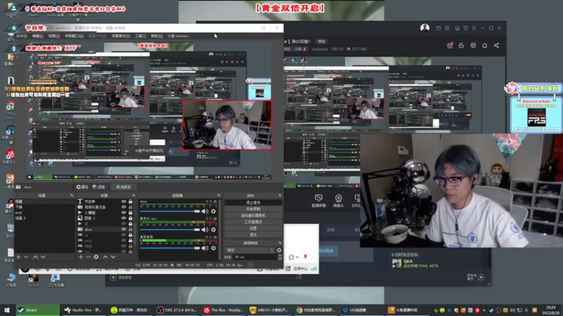Open hamburger menu in Douyu title bar
563x316 pixels.
[474, 28]
